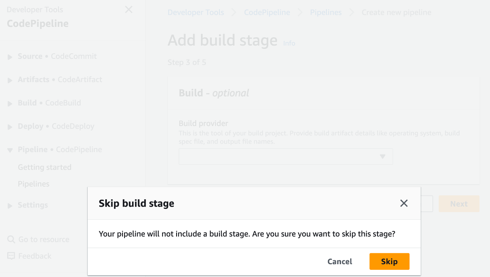The height and width of the screenshot is (277, 490).
Task: Close the Developer Tools sidebar panel
Action: [129, 10]
